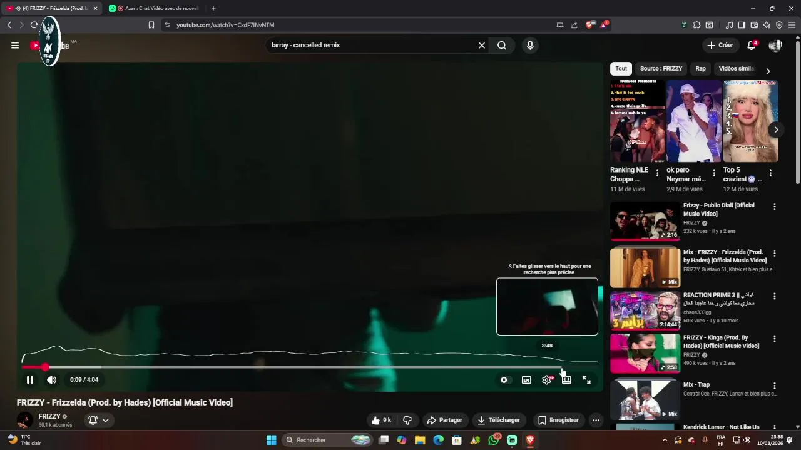Toggle subtitles in the video player
This screenshot has height=450, width=801.
point(526,380)
